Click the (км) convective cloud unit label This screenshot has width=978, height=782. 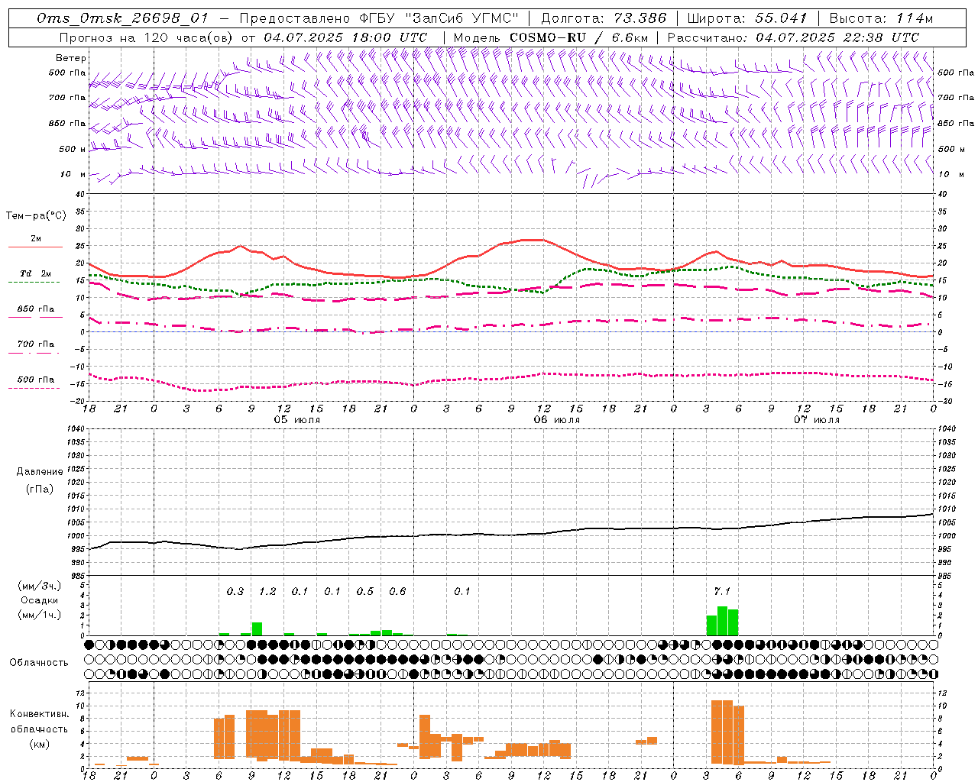coord(39,744)
